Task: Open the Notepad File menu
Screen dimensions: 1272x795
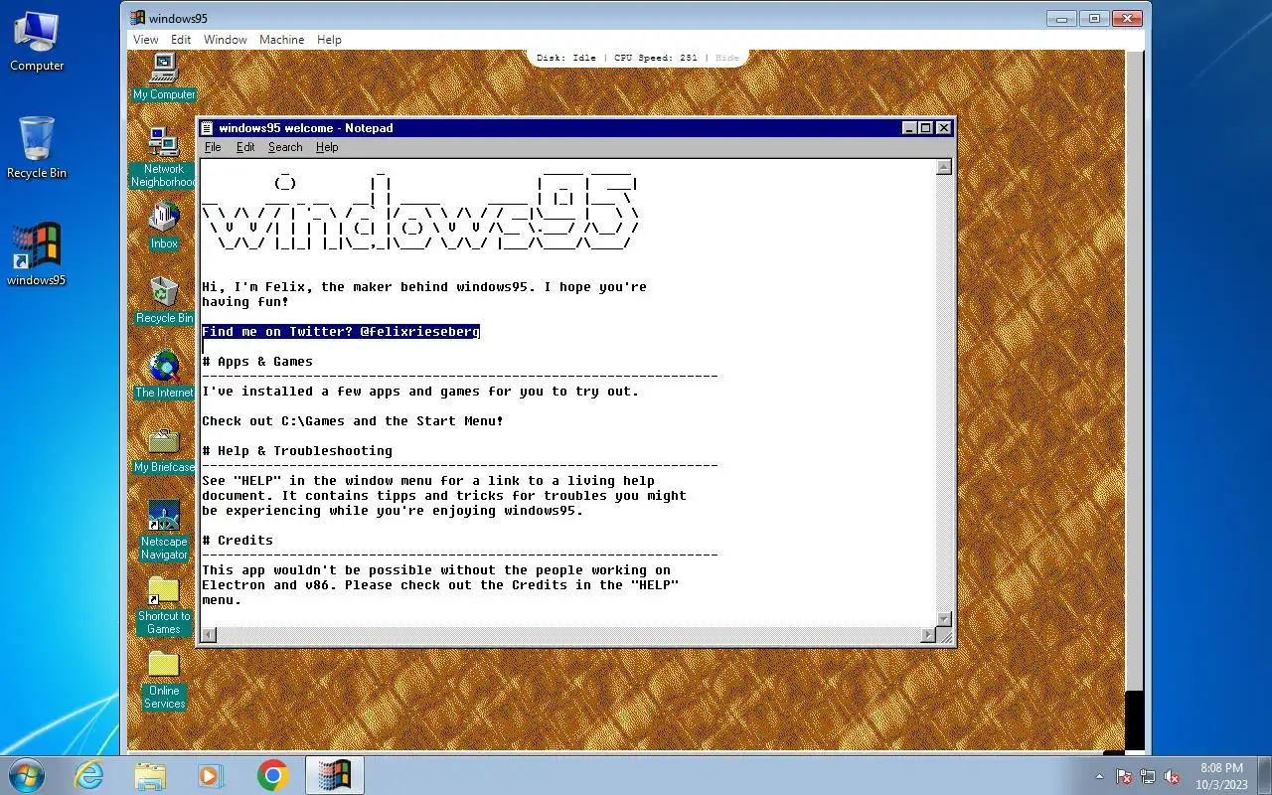Action: 213,147
